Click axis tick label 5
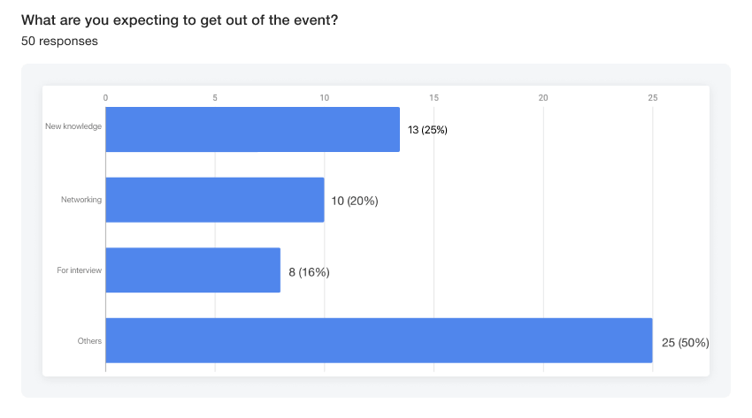Image resolution: width=752 pixels, height=418 pixels. (x=215, y=97)
